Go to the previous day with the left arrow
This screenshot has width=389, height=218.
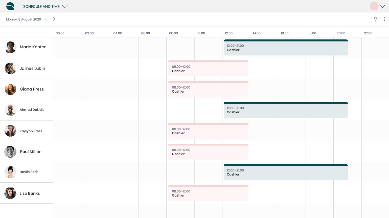click(x=47, y=19)
